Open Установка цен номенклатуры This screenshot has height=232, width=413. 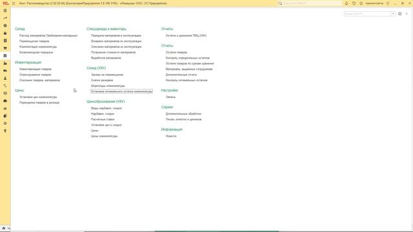(x=38, y=97)
